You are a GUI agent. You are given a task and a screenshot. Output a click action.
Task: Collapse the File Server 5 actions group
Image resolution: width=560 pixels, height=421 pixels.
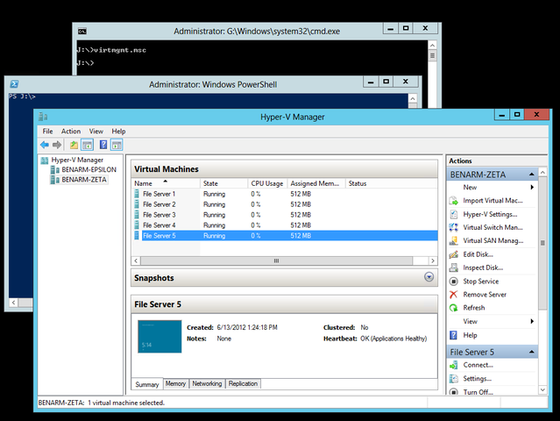pyautogui.click(x=531, y=352)
